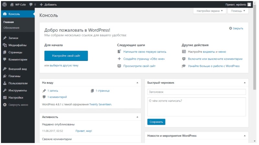The image size is (259, 145).
Task: Click the plus Добавить icon
Action: (x=41, y=5)
